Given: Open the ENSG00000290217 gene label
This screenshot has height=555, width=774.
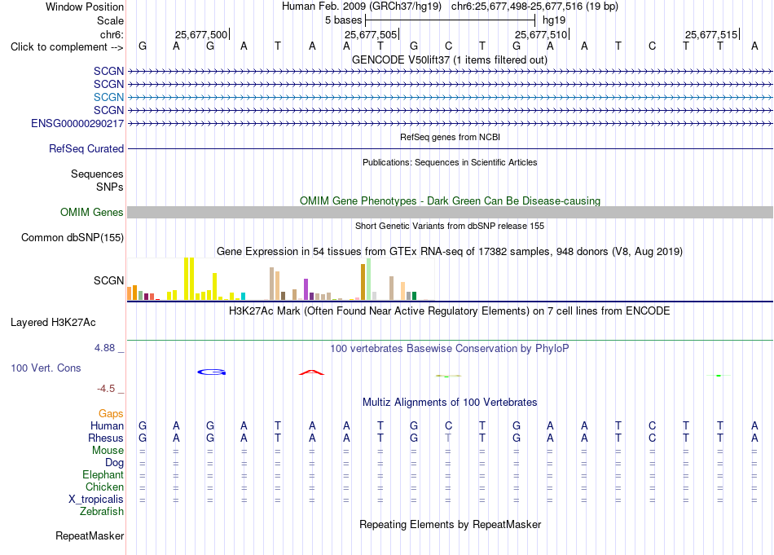Looking at the screenshot, I should click(77, 123).
